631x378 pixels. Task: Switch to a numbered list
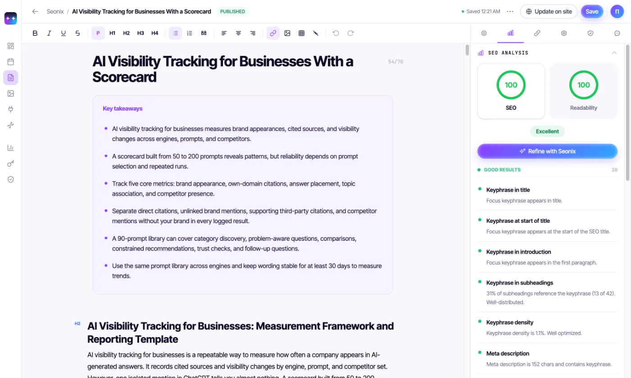(190, 33)
